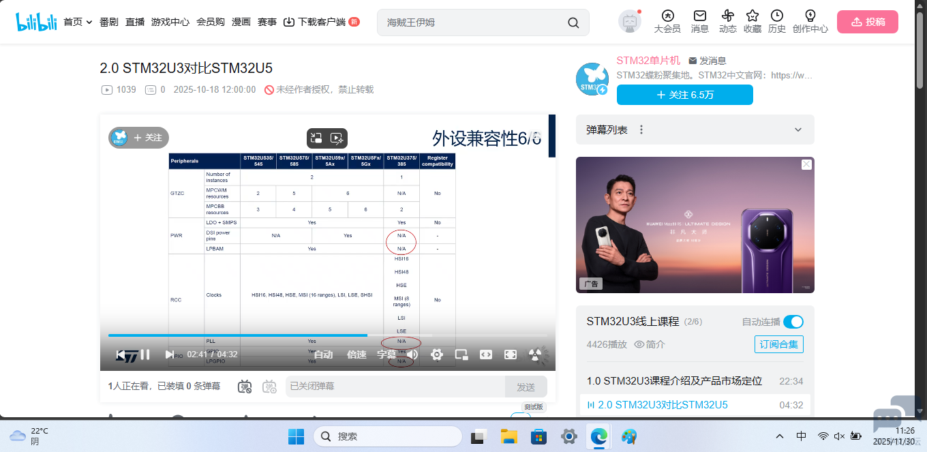Open the 番剧 menu item
This screenshot has height=452, width=927.
[x=108, y=21]
